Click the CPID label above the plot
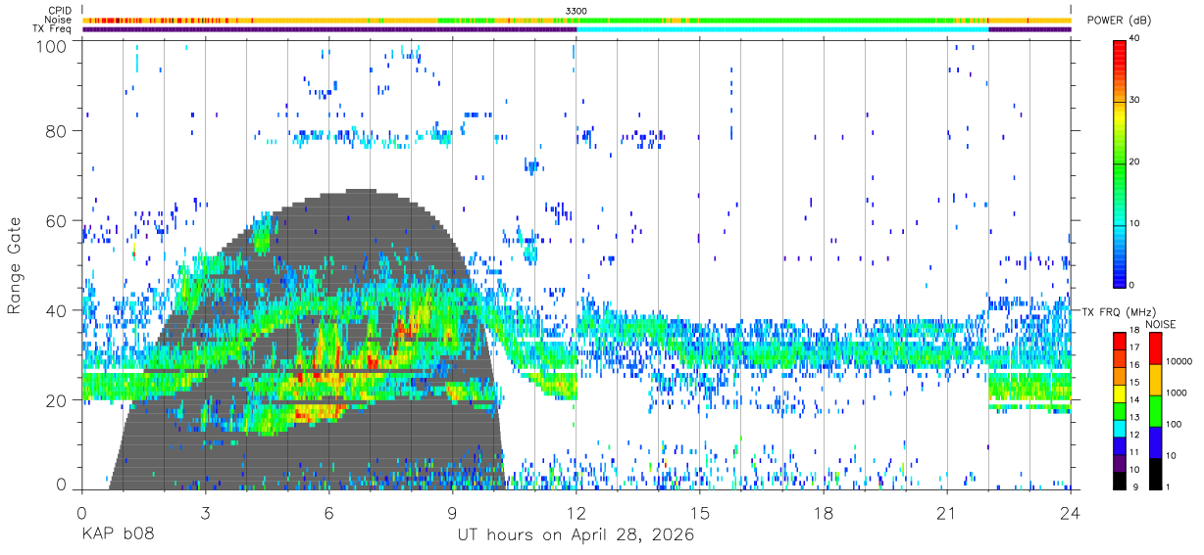 pyautogui.click(x=59, y=11)
